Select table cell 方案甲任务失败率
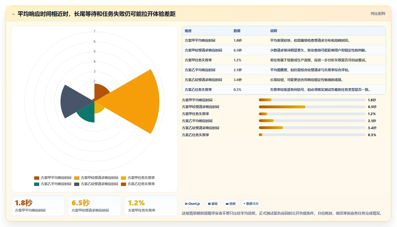 point(198,60)
